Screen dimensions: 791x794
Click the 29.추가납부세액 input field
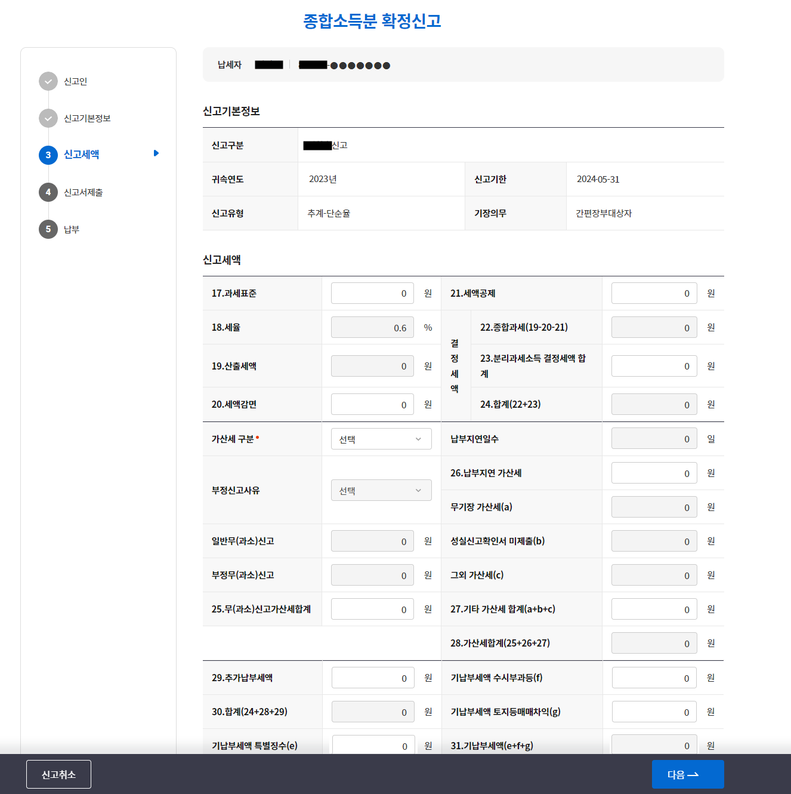[x=373, y=678]
